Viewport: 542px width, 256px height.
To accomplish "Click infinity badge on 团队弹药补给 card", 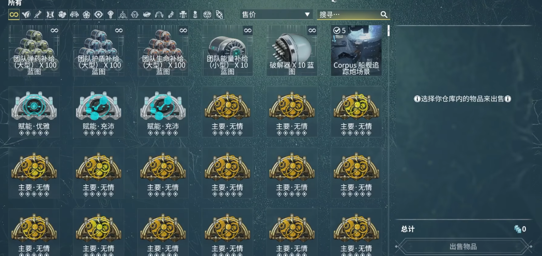I will click(x=54, y=30).
